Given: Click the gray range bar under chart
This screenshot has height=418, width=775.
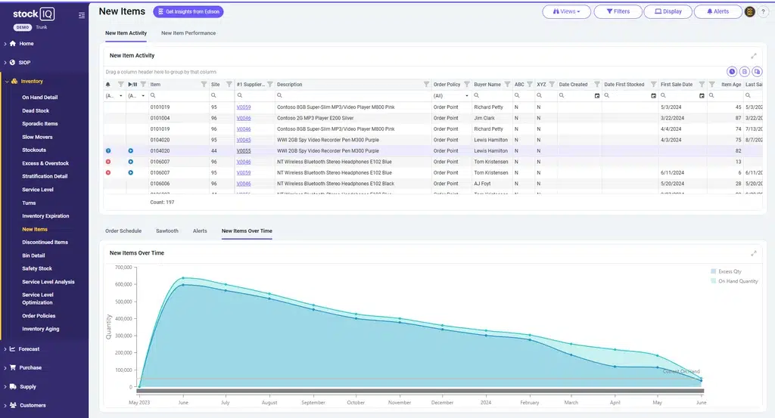Looking at the screenshot, I should point(421,391).
